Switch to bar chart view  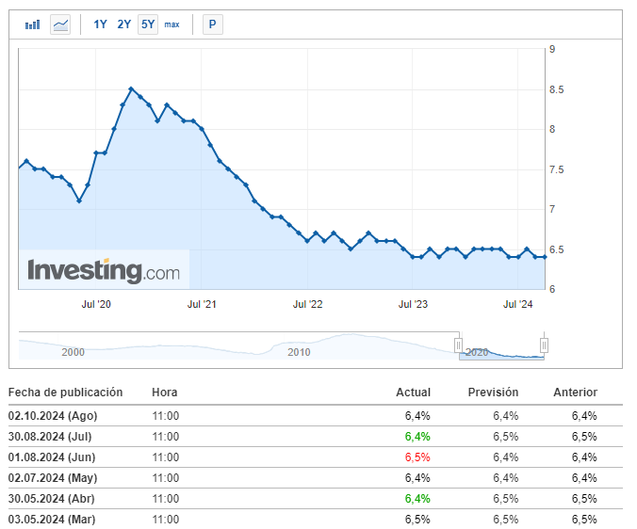click(x=32, y=24)
